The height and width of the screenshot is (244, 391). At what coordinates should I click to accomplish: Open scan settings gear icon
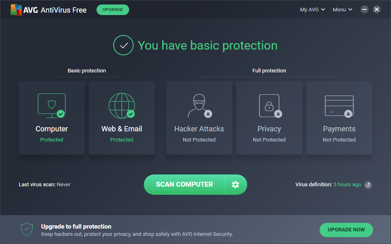click(x=235, y=185)
